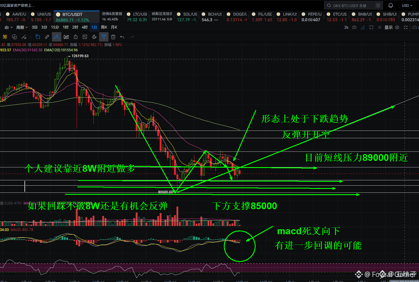
Task: Select the 4时 timeframe
Action: coord(85,27)
